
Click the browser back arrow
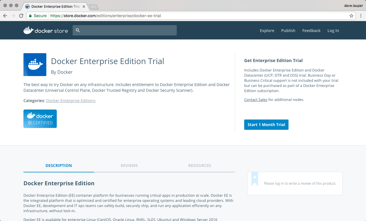tap(5, 16)
